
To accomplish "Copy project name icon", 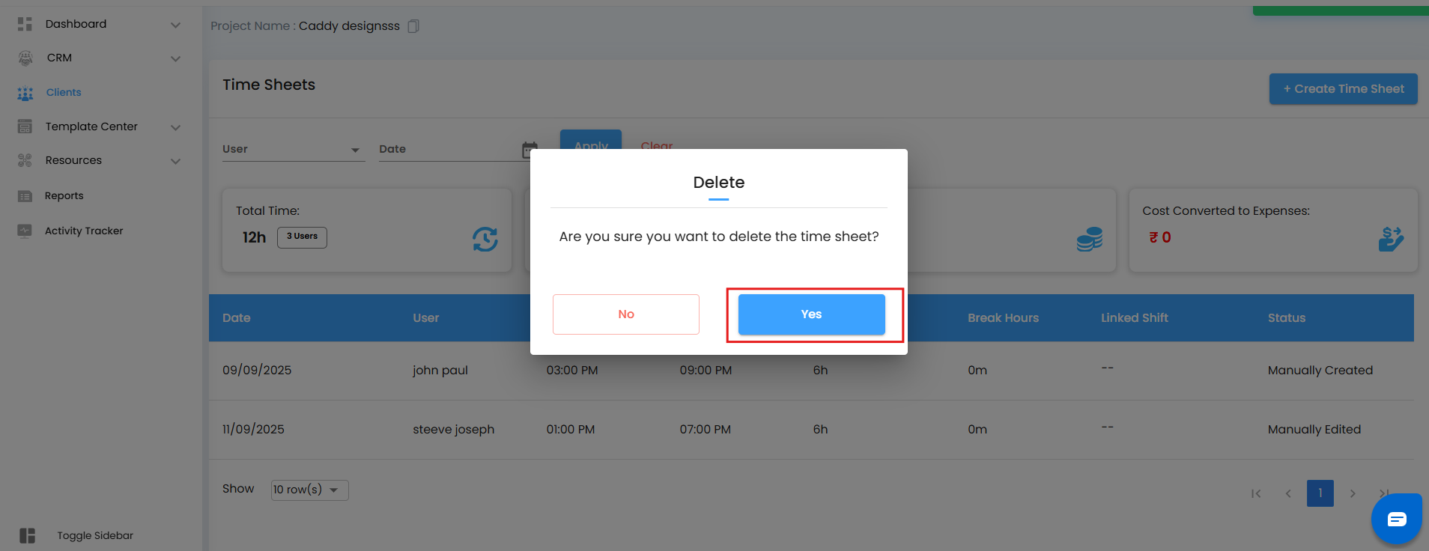I will (413, 26).
